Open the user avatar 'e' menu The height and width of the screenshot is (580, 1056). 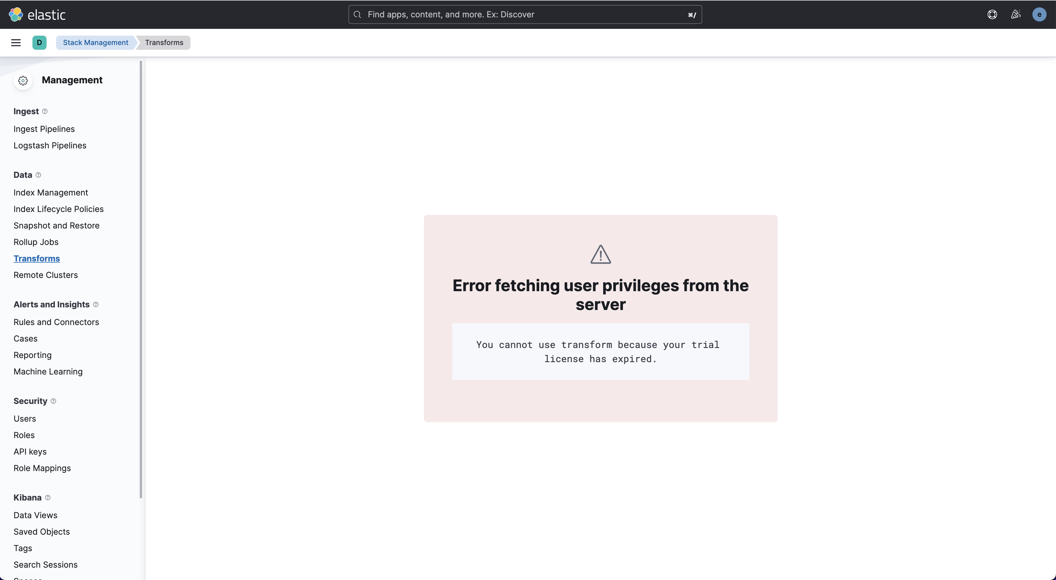coord(1039,14)
